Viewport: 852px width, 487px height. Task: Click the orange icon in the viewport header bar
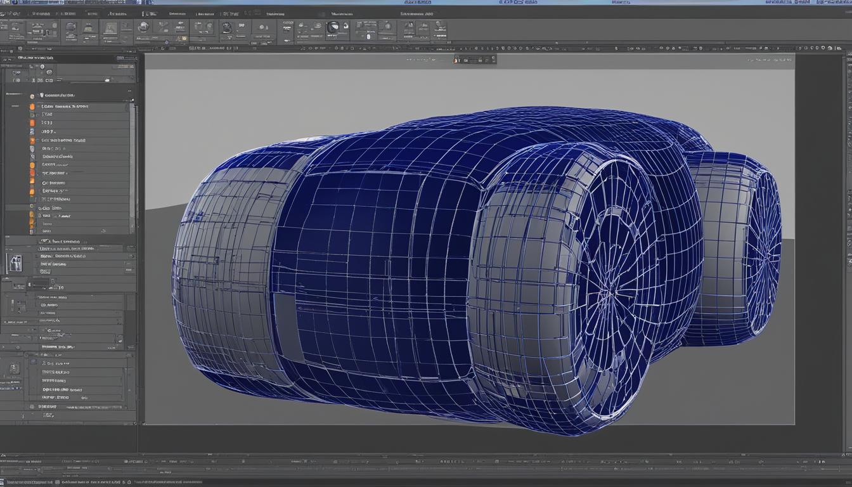455,60
